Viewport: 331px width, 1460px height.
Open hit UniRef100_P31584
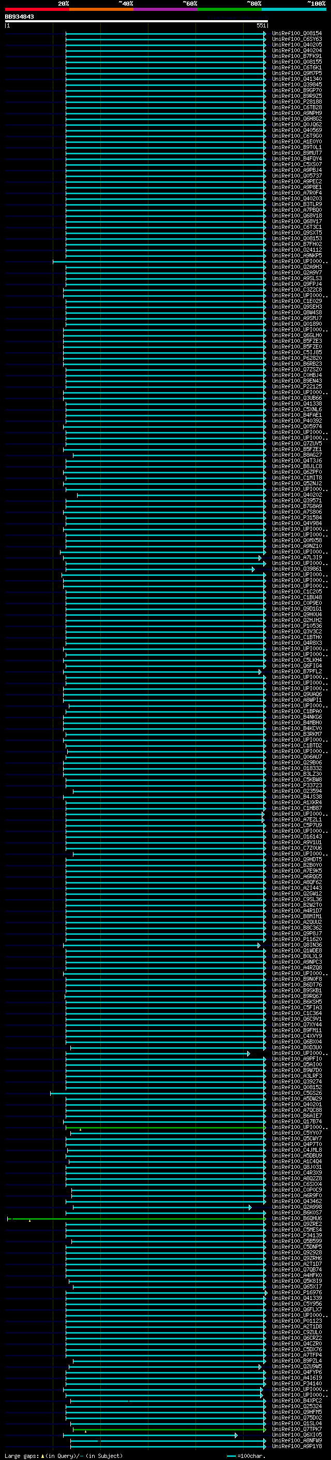pyautogui.click(x=296, y=517)
